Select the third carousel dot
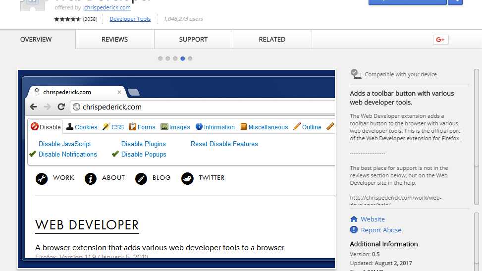This screenshot has height=271, width=482. [x=175, y=58]
